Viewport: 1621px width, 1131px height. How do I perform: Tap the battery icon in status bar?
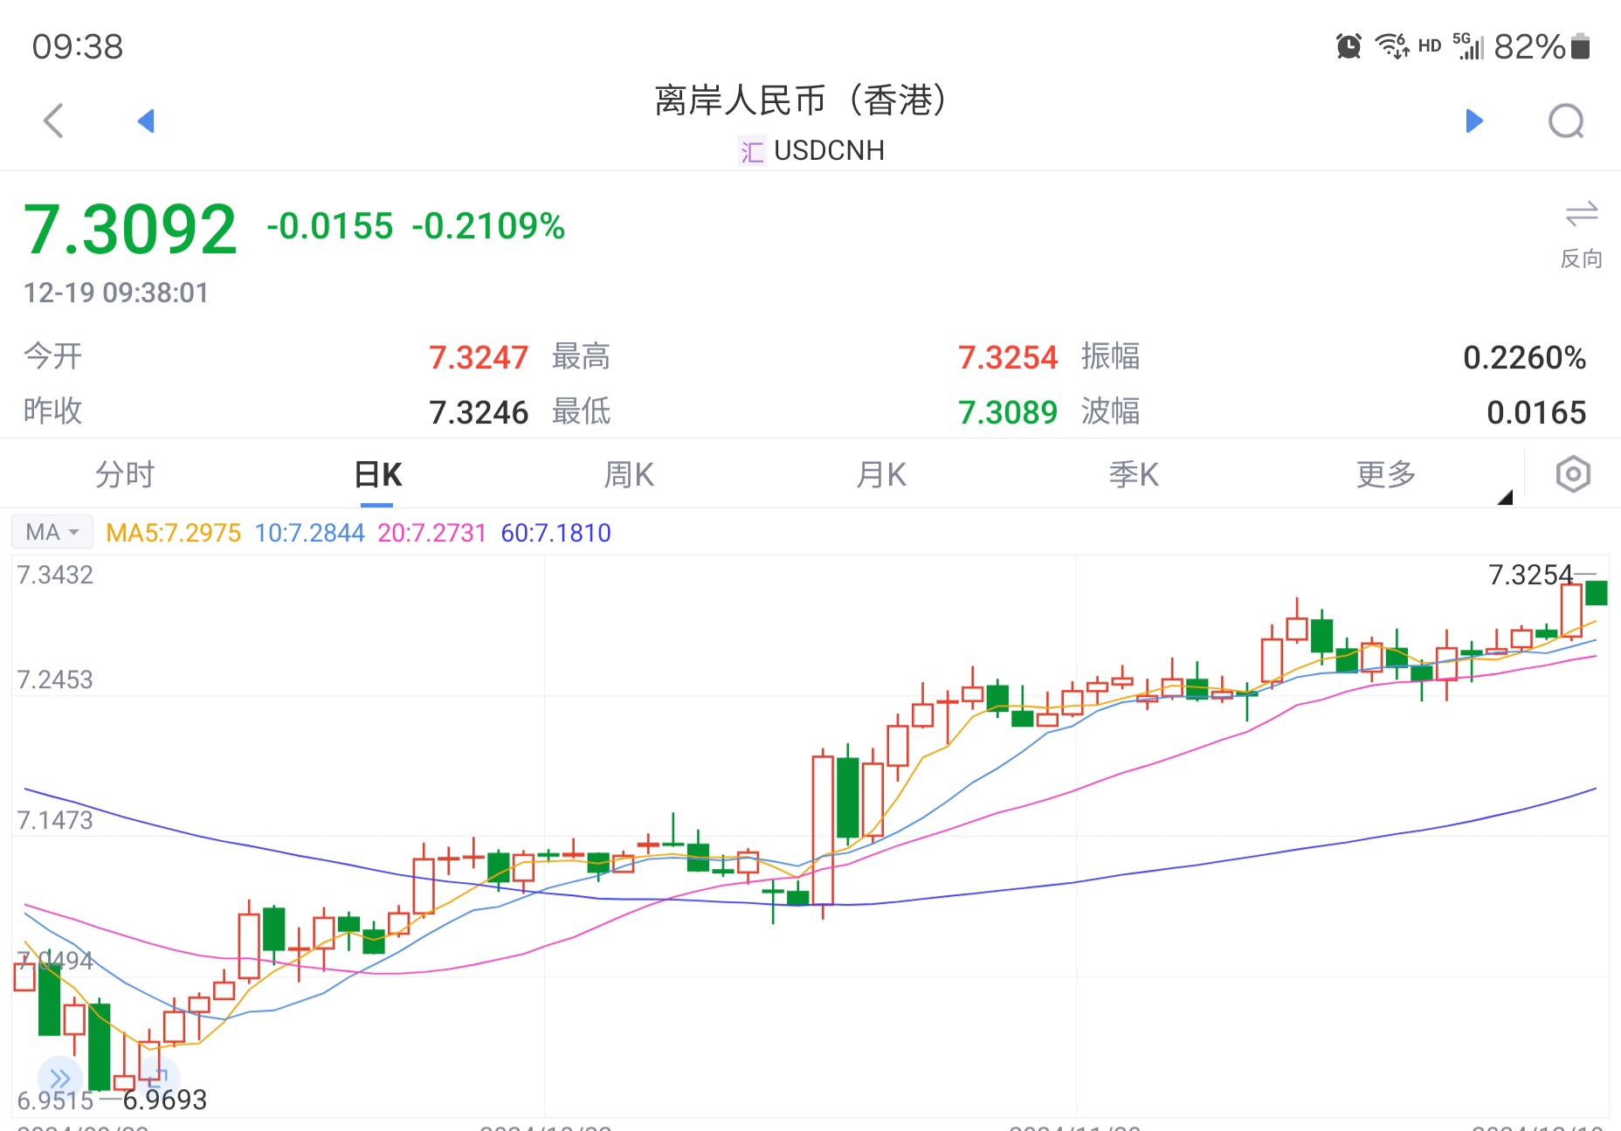(x=1580, y=45)
